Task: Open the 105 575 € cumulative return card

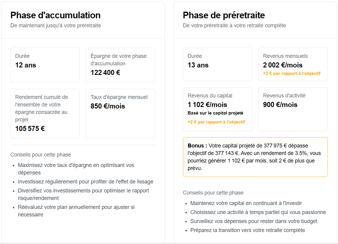Action: coord(45,114)
